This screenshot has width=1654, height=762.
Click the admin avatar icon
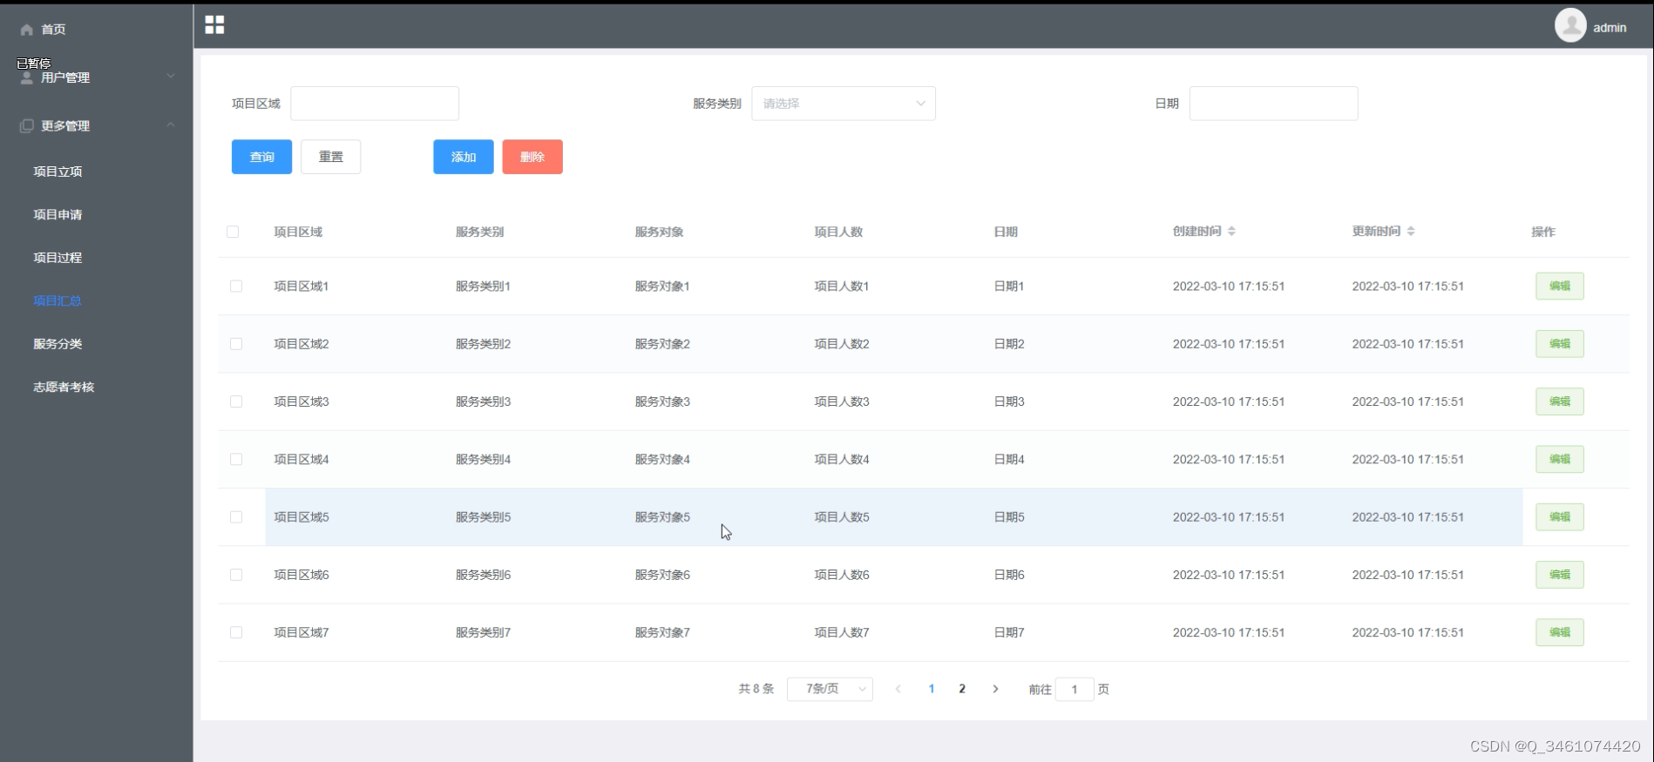click(1570, 25)
